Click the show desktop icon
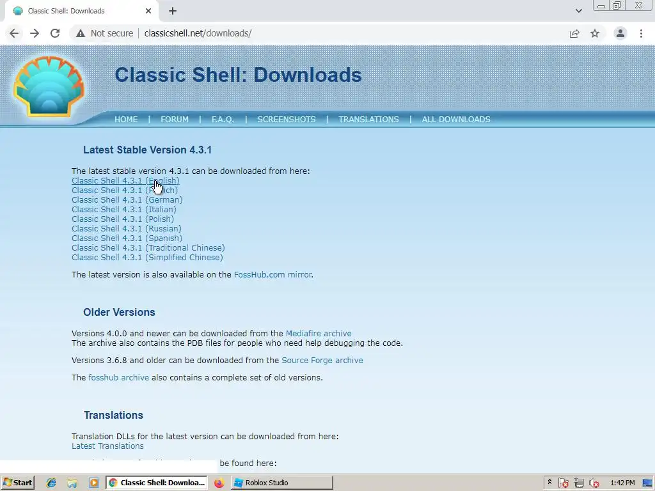655x491 pixels. [x=648, y=483]
